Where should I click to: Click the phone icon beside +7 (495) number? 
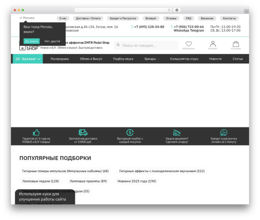pos(132,27)
